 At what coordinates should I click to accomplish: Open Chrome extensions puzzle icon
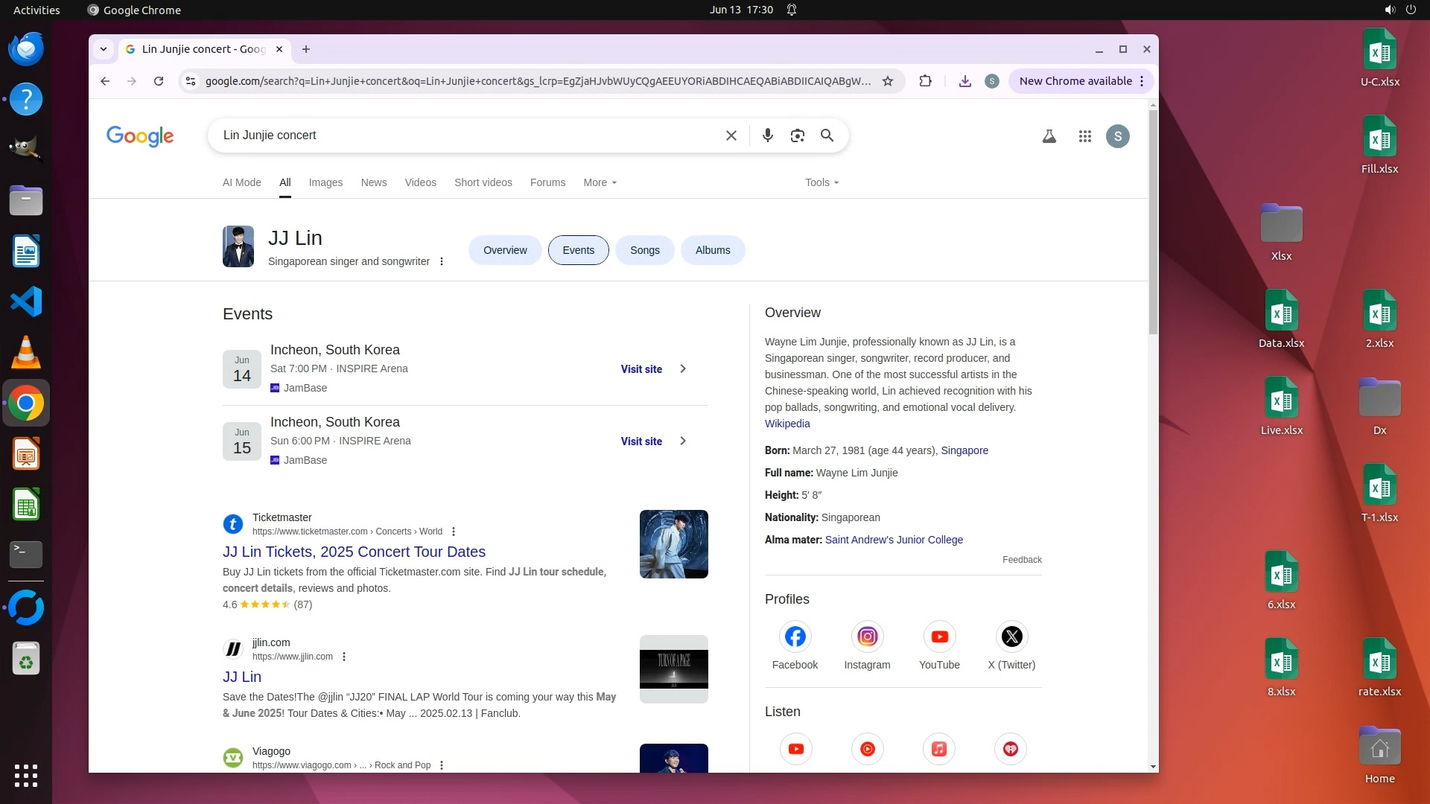[925, 81]
